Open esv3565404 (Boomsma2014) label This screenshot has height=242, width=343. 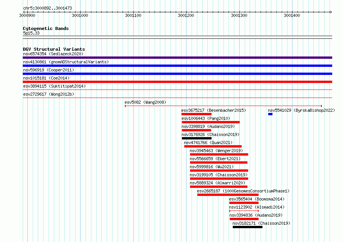257,199
